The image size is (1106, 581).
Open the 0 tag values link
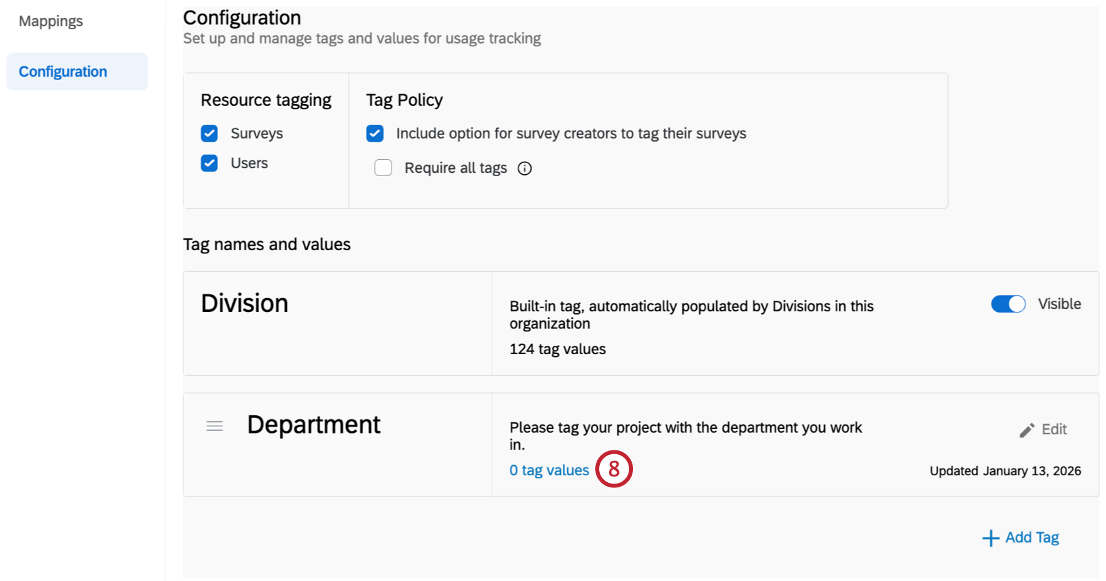[x=549, y=471]
